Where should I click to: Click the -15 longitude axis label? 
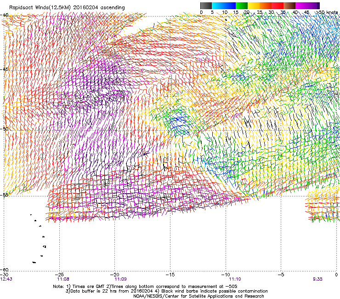[170, 275]
